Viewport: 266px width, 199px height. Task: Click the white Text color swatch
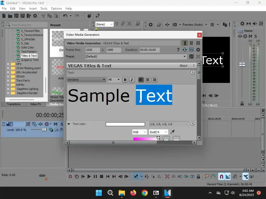click(x=125, y=124)
